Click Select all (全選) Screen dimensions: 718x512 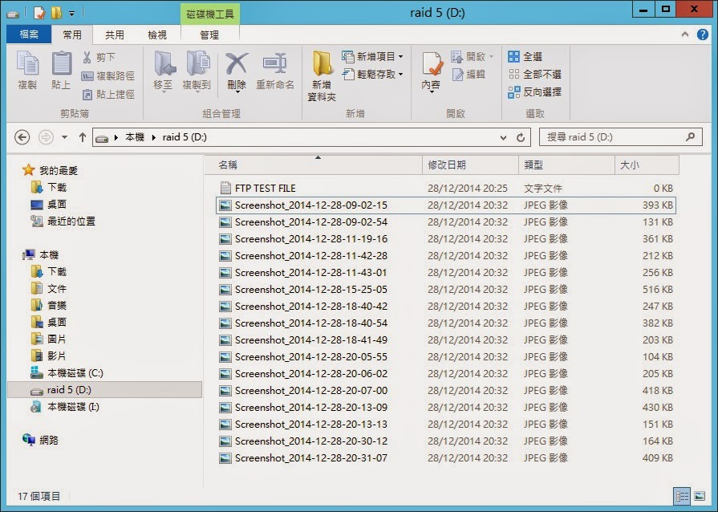point(525,57)
